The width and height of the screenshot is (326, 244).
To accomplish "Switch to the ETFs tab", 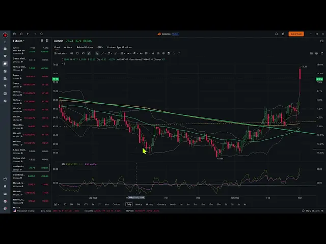I will [x=100, y=47].
